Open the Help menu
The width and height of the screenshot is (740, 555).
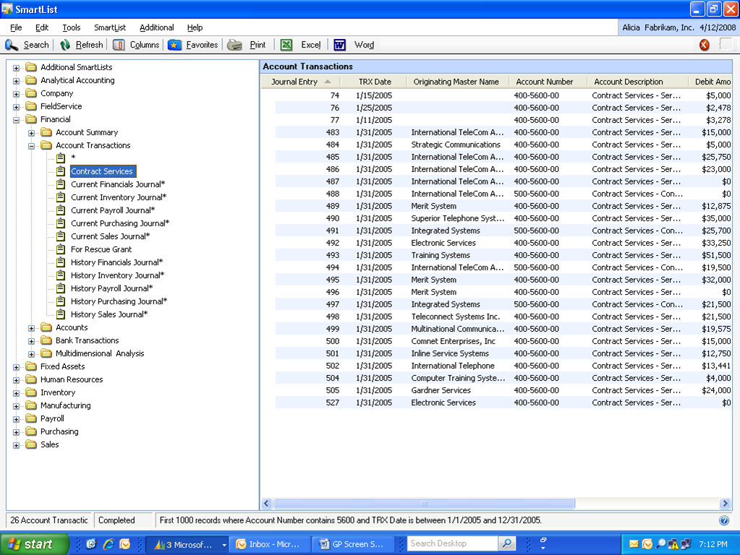195,27
